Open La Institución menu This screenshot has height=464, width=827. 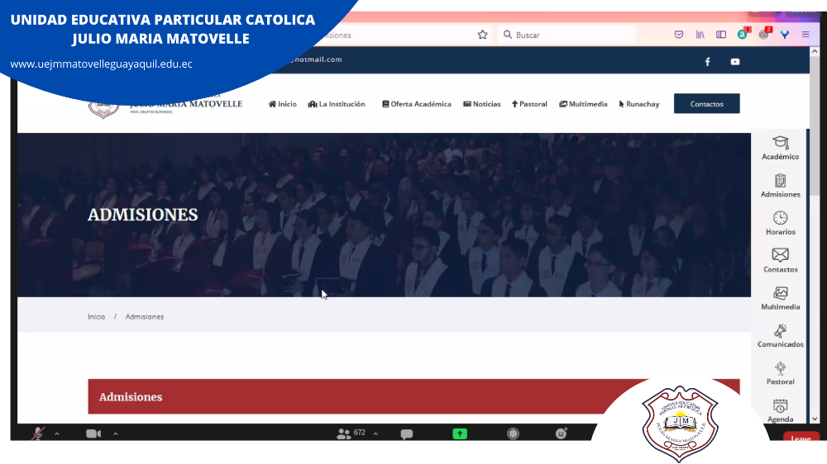click(x=337, y=104)
